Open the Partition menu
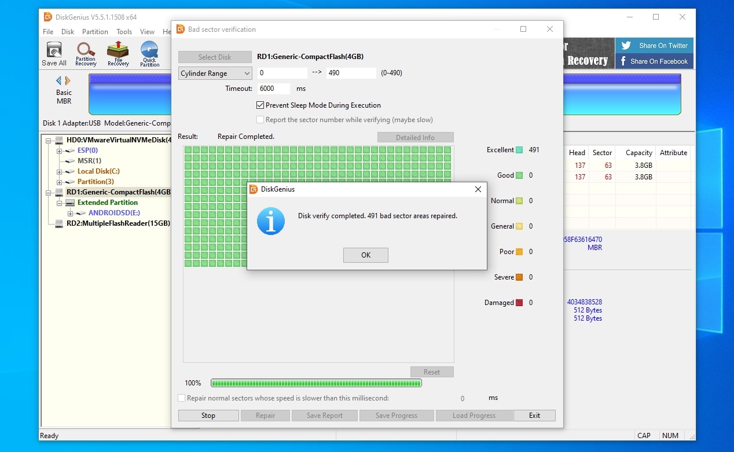 click(x=95, y=32)
